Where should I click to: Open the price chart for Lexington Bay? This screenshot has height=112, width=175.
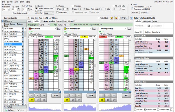point(129,29)
